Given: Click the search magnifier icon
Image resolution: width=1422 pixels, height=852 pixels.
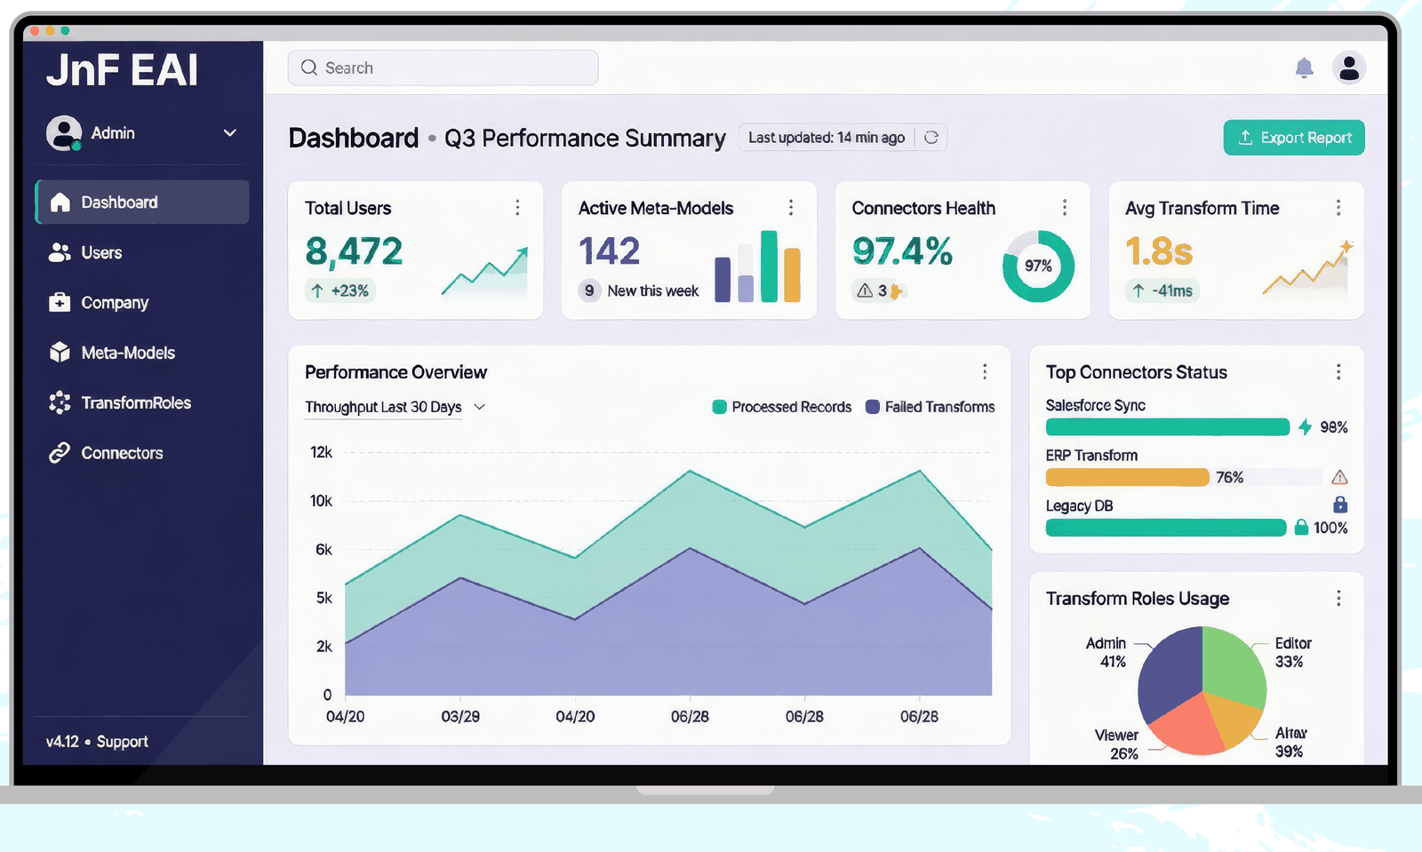Looking at the screenshot, I should pyautogui.click(x=309, y=68).
